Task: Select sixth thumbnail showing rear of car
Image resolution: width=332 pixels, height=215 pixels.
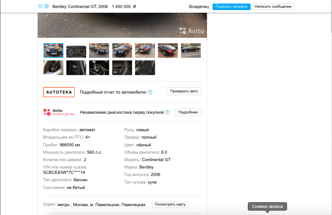Action: coord(168,50)
